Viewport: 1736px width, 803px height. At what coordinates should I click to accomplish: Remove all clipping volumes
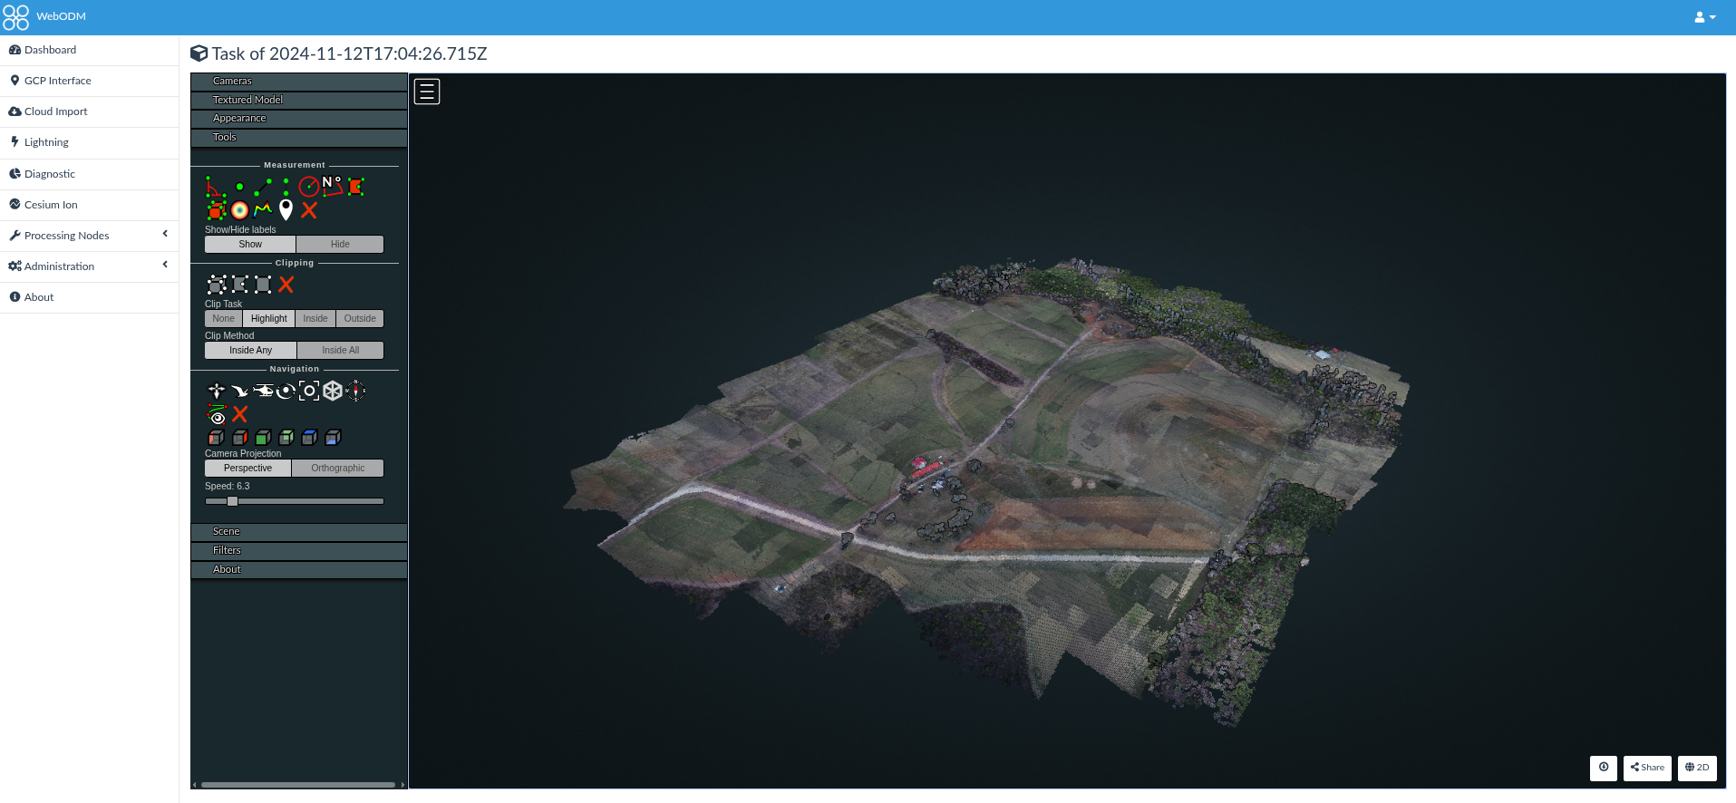pos(286,285)
